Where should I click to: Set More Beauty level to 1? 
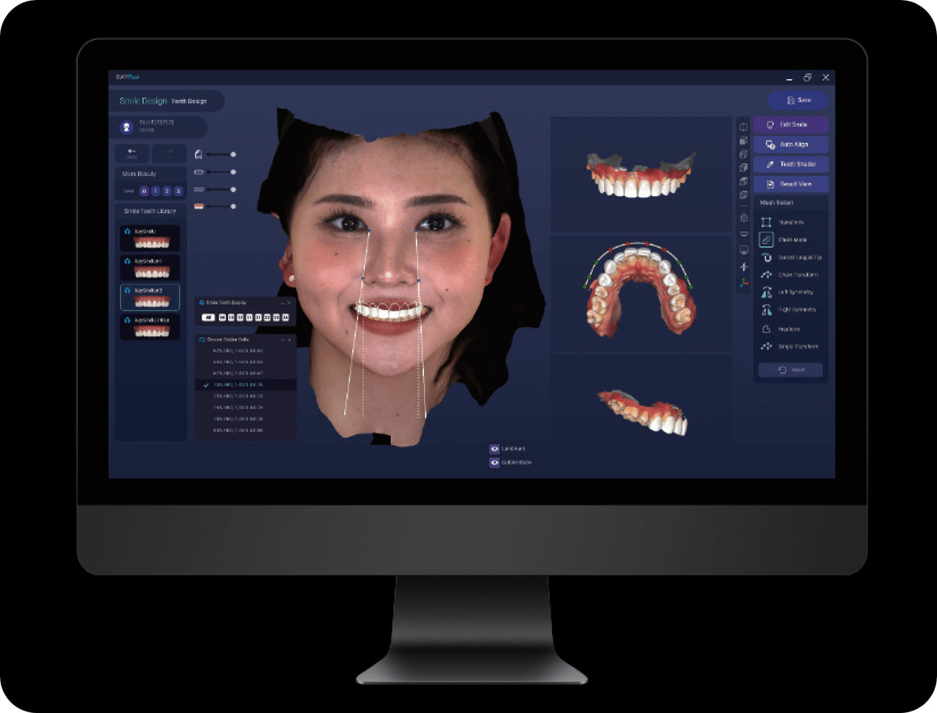(155, 191)
